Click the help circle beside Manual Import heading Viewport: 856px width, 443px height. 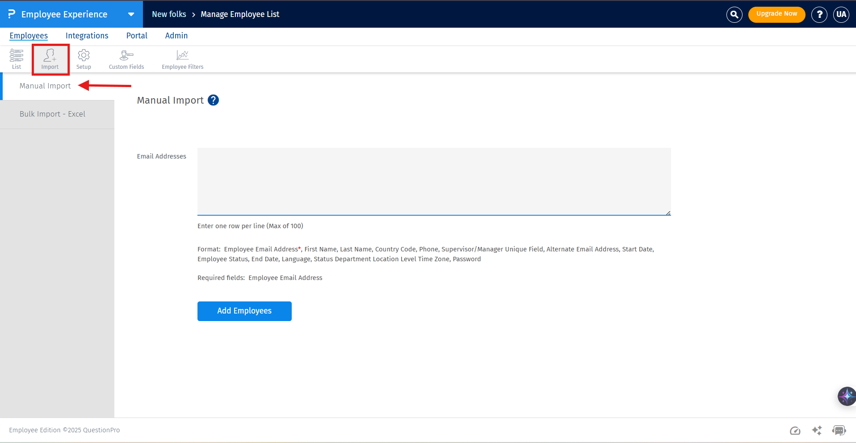point(213,100)
